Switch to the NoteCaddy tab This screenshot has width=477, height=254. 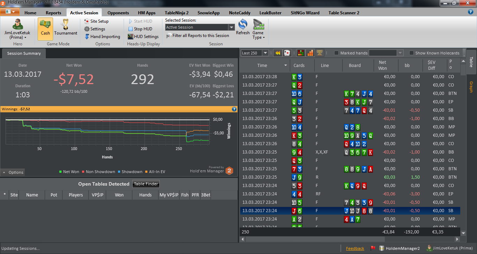[240, 13]
